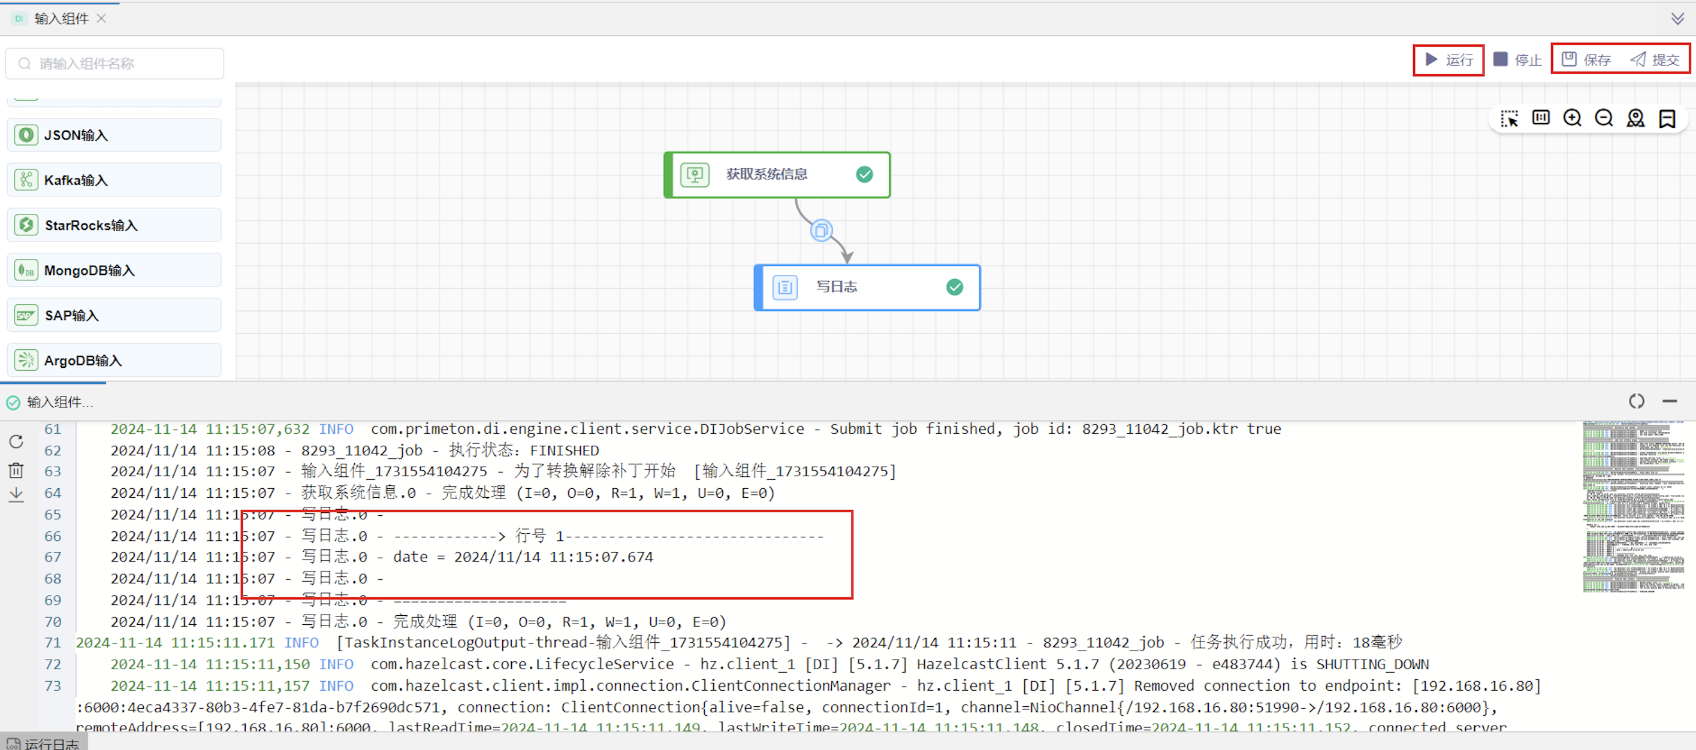Click the zoom out magnifier icon
The image size is (1696, 750).
click(x=1604, y=119)
